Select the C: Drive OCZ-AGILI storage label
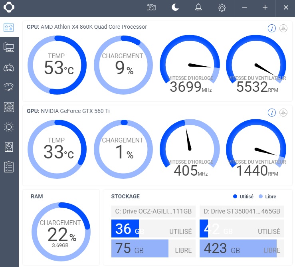This screenshot has width=295, height=267. point(153,211)
